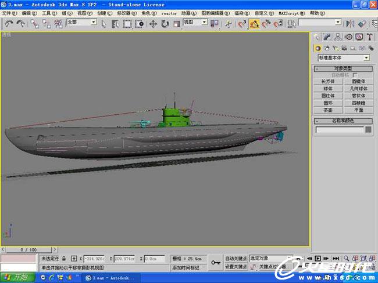Image resolution: width=378 pixels, height=283 pixels.
Task: Open the 标准基本体 object type dropdown
Action: click(x=344, y=58)
